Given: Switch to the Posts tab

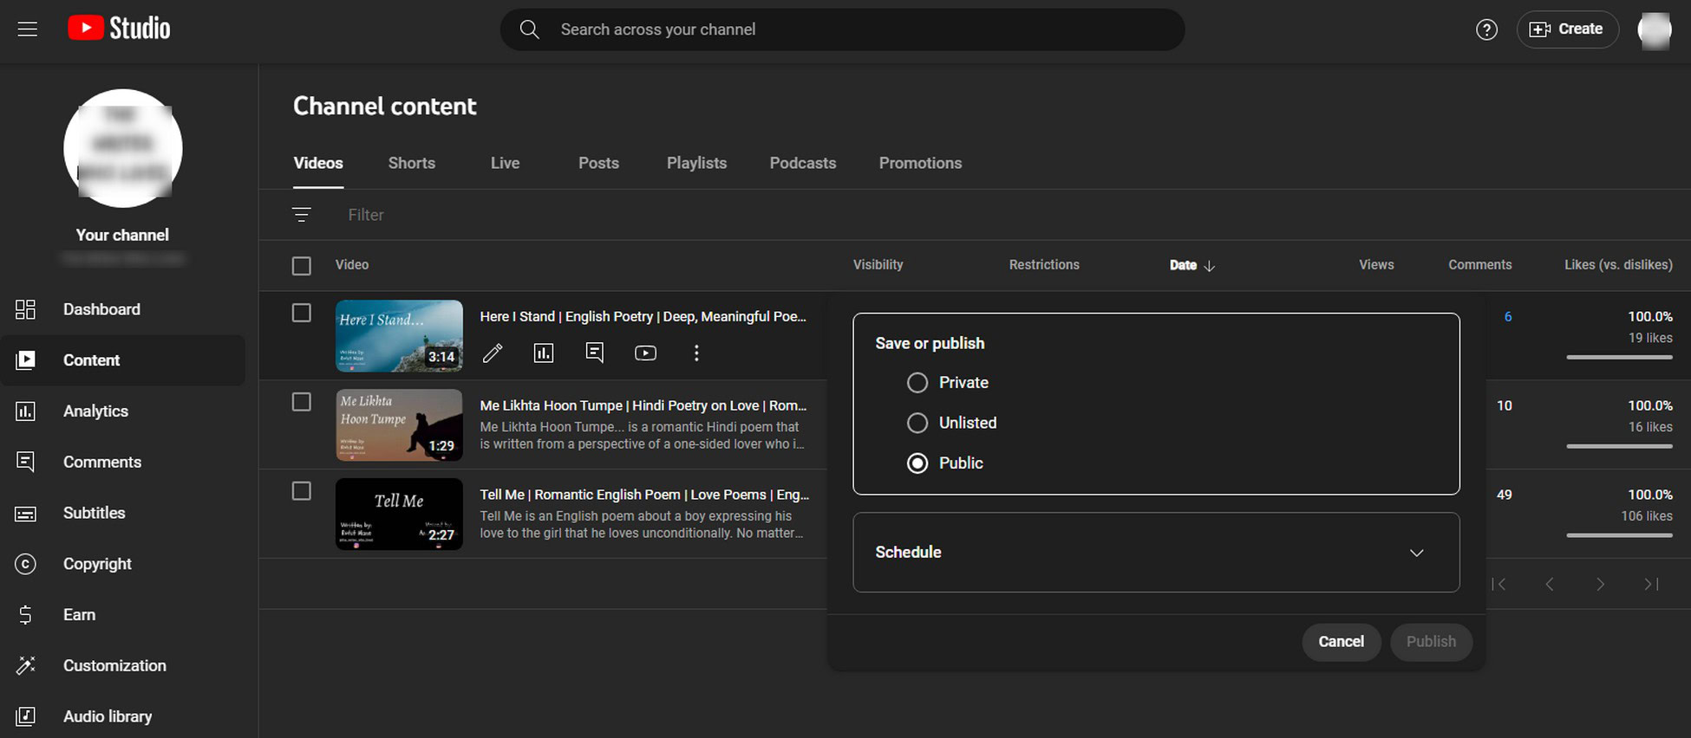Looking at the screenshot, I should click(x=598, y=163).
